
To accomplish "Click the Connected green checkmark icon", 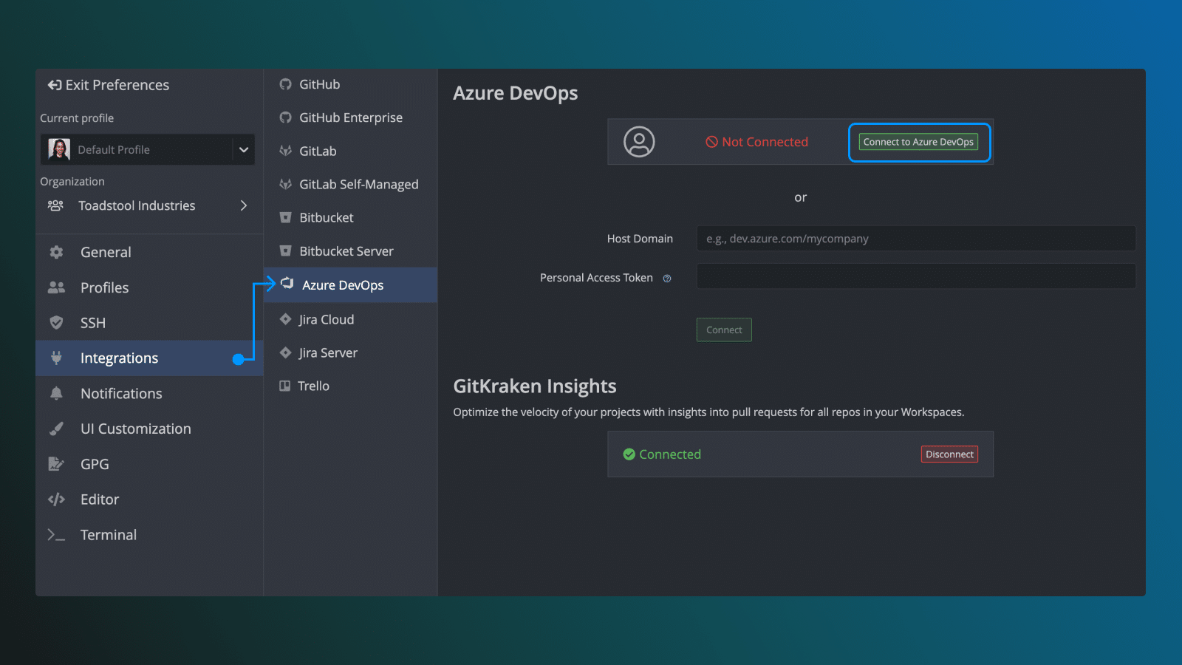I will pyautogui.click(x=629, y=454).
